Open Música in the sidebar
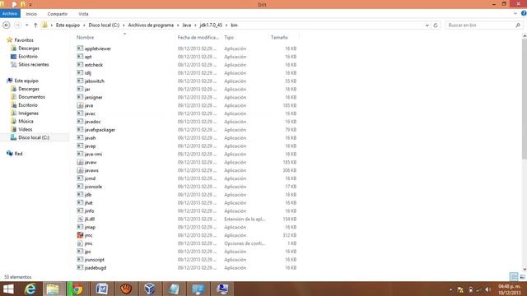Screen dimensions: 527x296 click(26, 121)
